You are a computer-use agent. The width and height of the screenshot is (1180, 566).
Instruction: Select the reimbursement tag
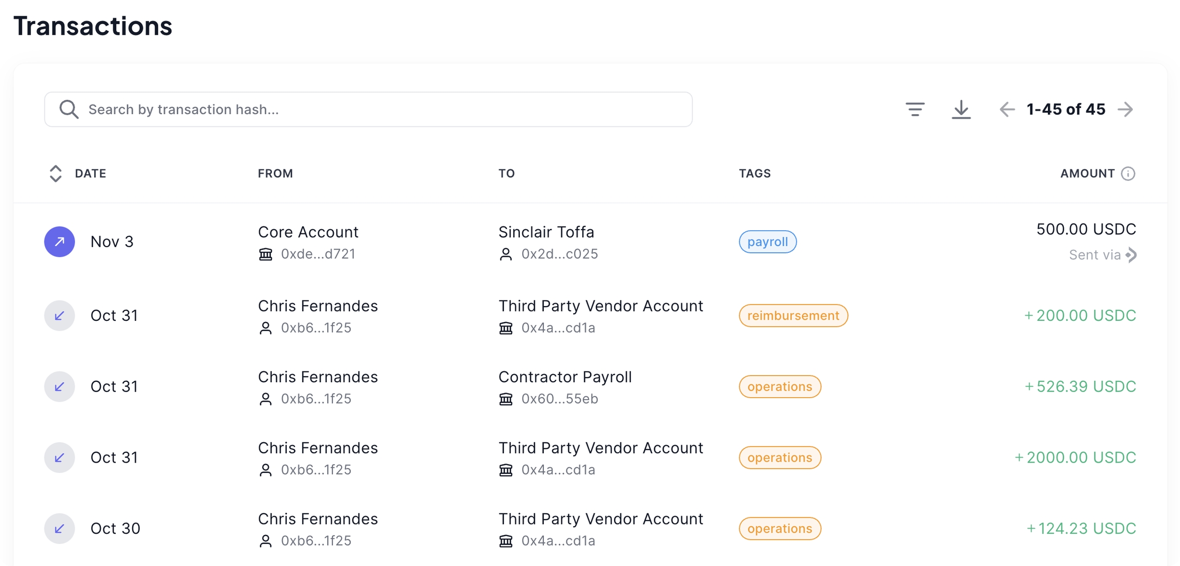(x=793, y=315)
